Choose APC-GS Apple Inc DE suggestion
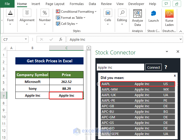 (x=138, y=123)
